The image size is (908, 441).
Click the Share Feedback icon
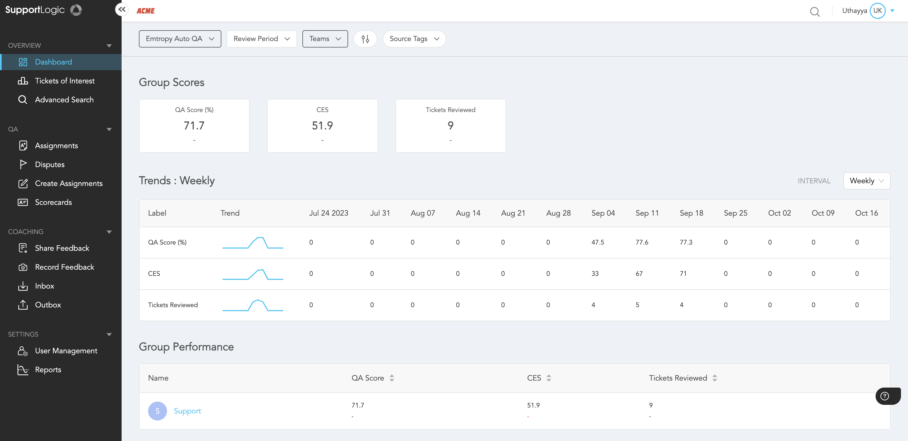23,248
